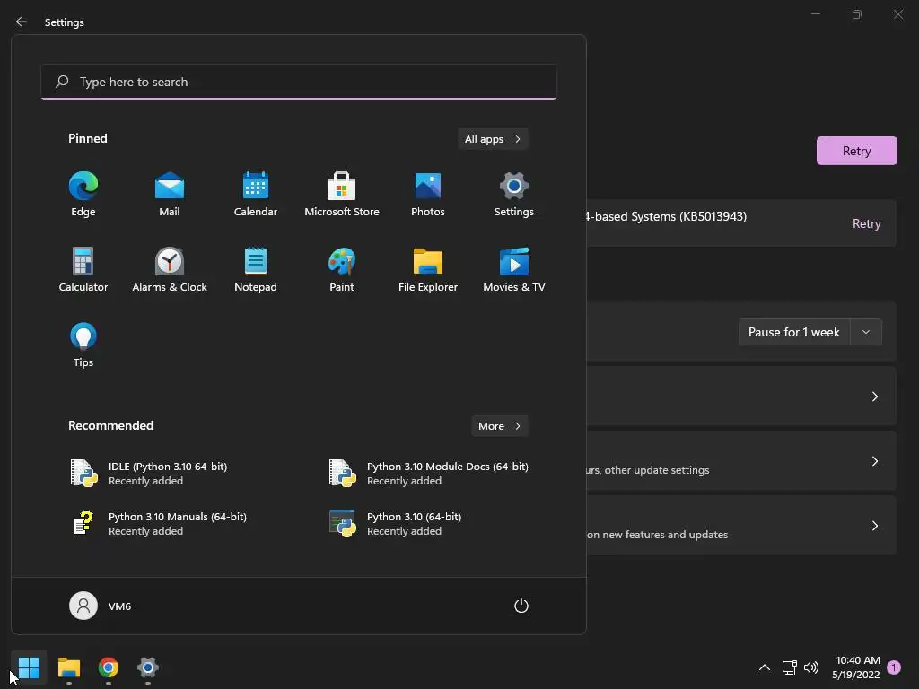Open the notification badge on taskbar
The height and width of the screenshot is (689, 919).
pyautogui.click(x=894, y=667)
